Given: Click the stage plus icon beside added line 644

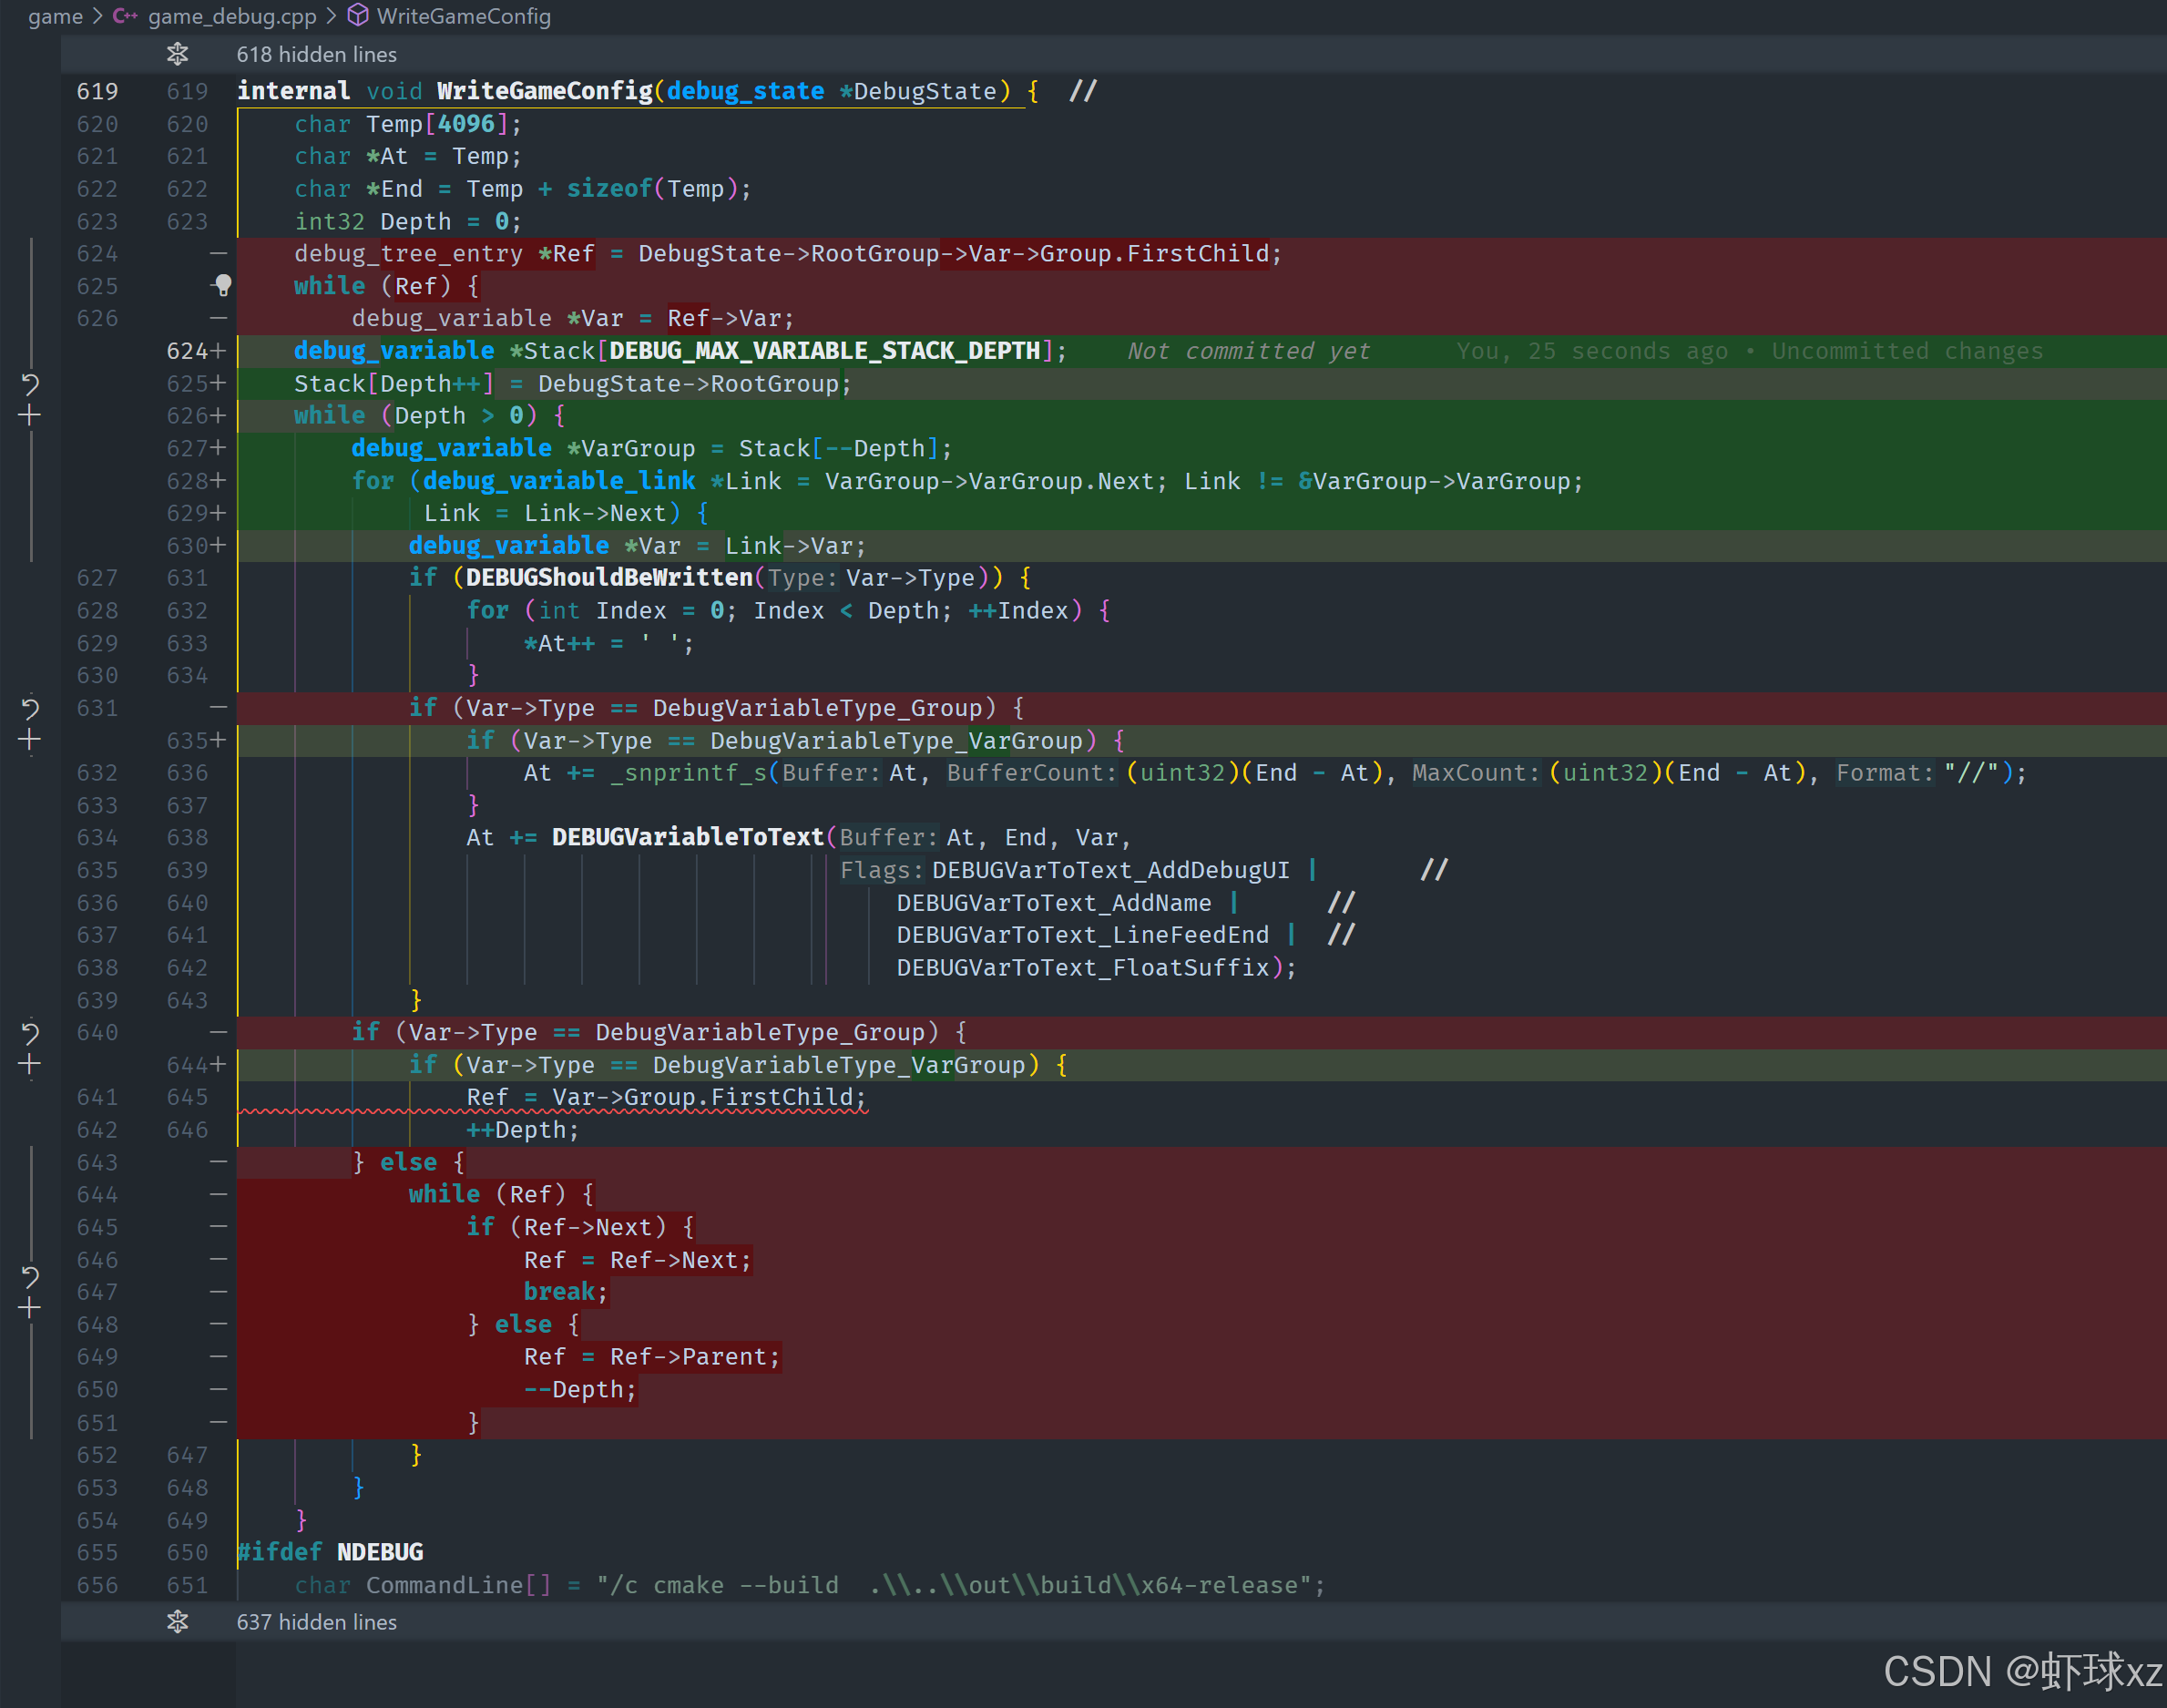Looking at the screenshot, I should (x=30, y=1064).
